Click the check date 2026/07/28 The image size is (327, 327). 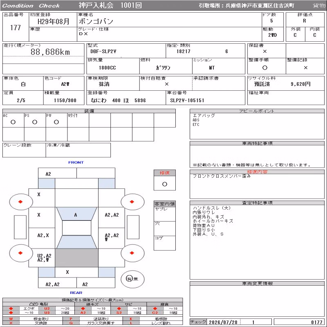[223, 322]
